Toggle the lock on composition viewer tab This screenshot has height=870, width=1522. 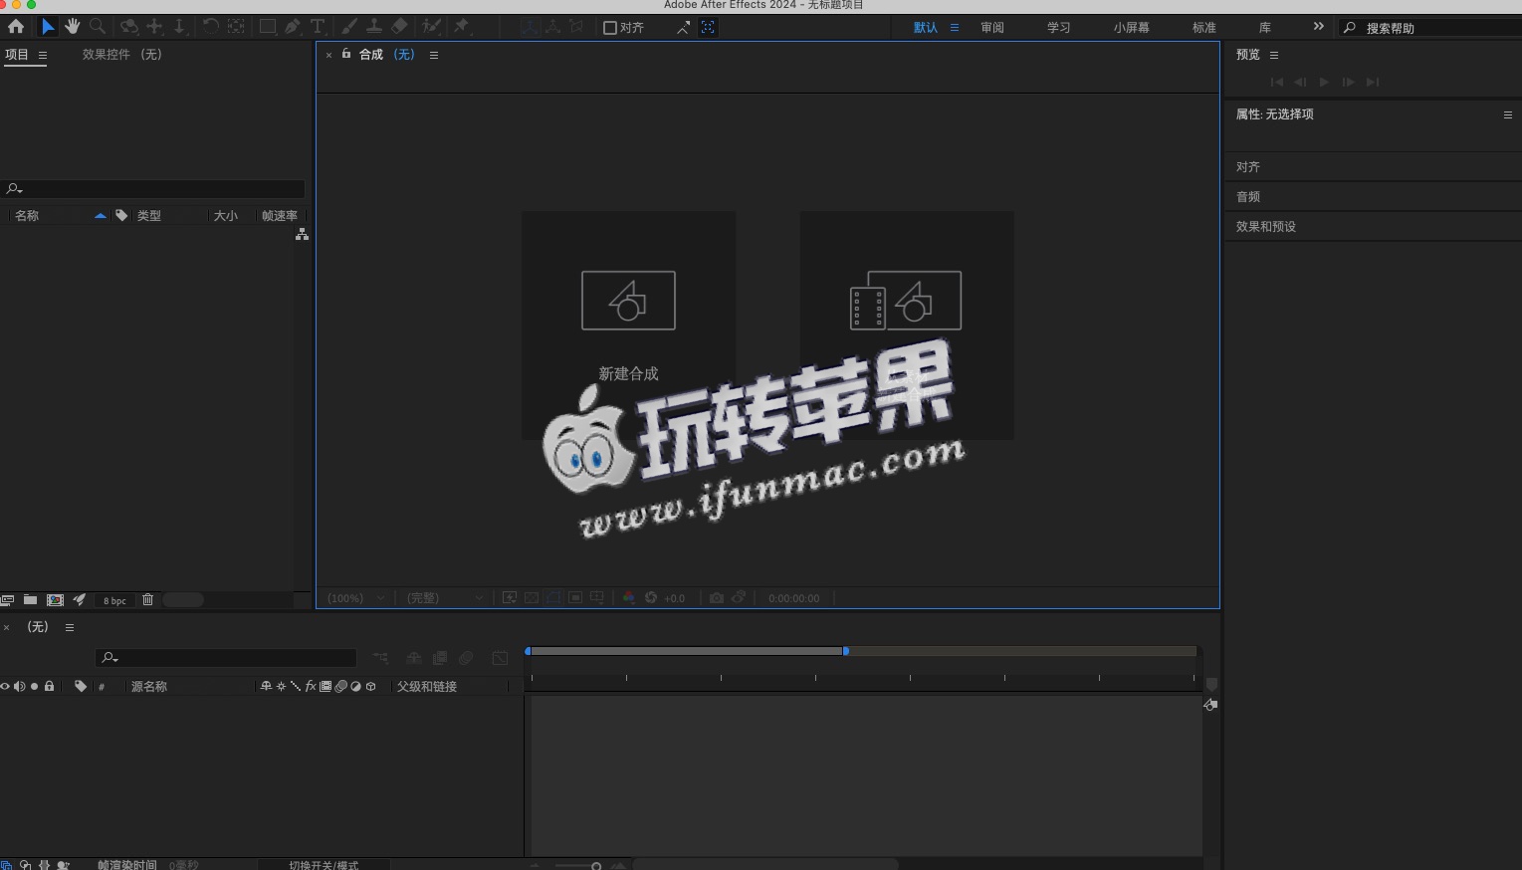346,54
